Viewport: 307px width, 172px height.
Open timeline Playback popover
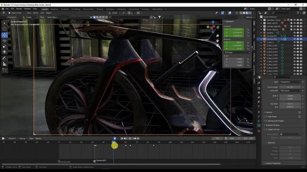tap(12, 139)
